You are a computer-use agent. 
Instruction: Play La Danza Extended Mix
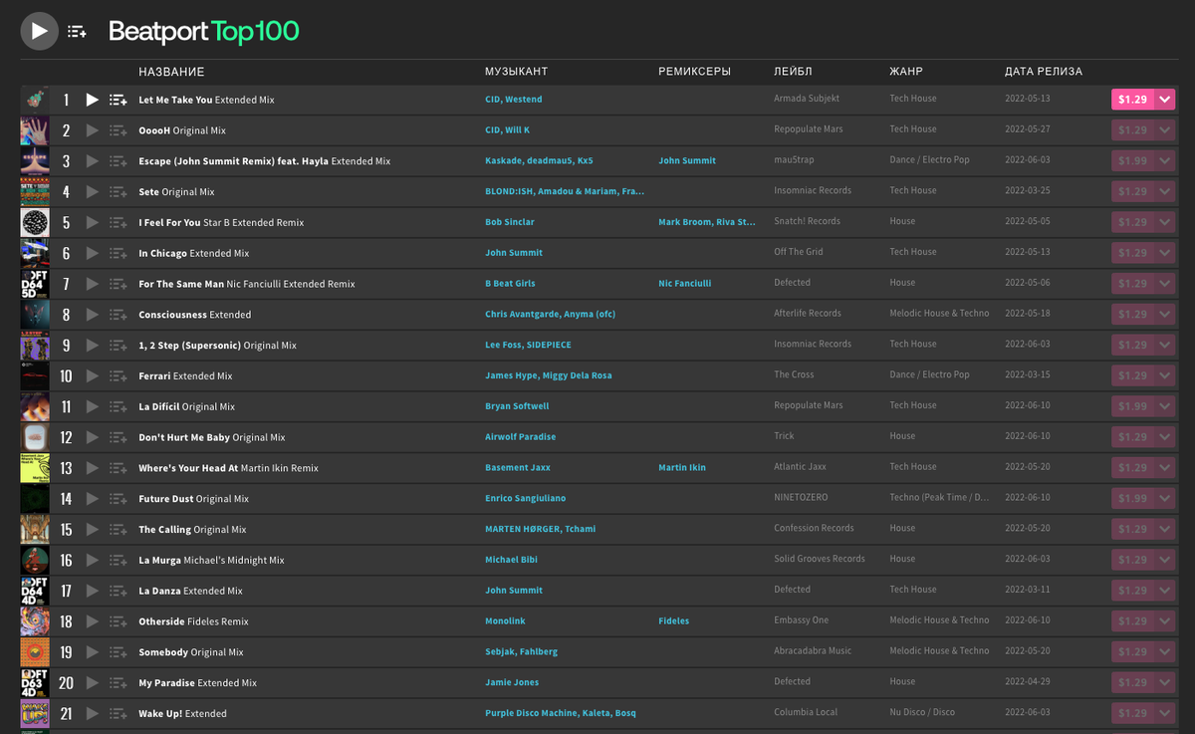93,592
